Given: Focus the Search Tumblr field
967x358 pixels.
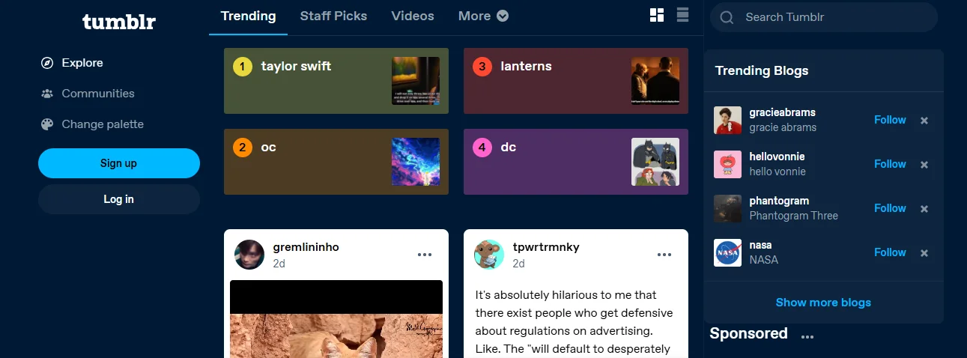Looking at the screenshot, I should (x=824, y=17).
